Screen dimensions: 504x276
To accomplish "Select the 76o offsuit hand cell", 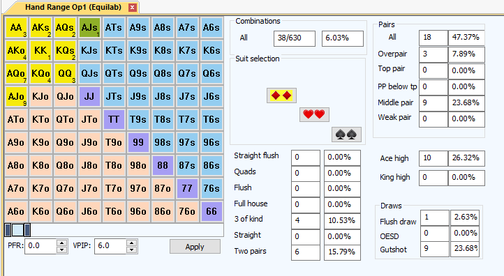I will click(x=187, y=211).
